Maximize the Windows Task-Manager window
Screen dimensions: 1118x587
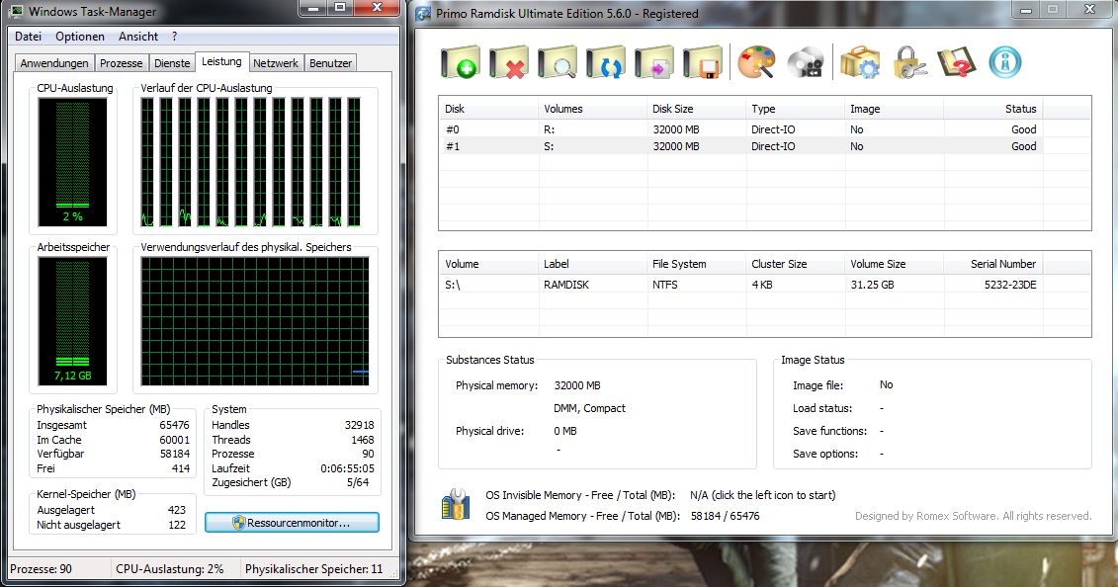(x=340, y=9)
